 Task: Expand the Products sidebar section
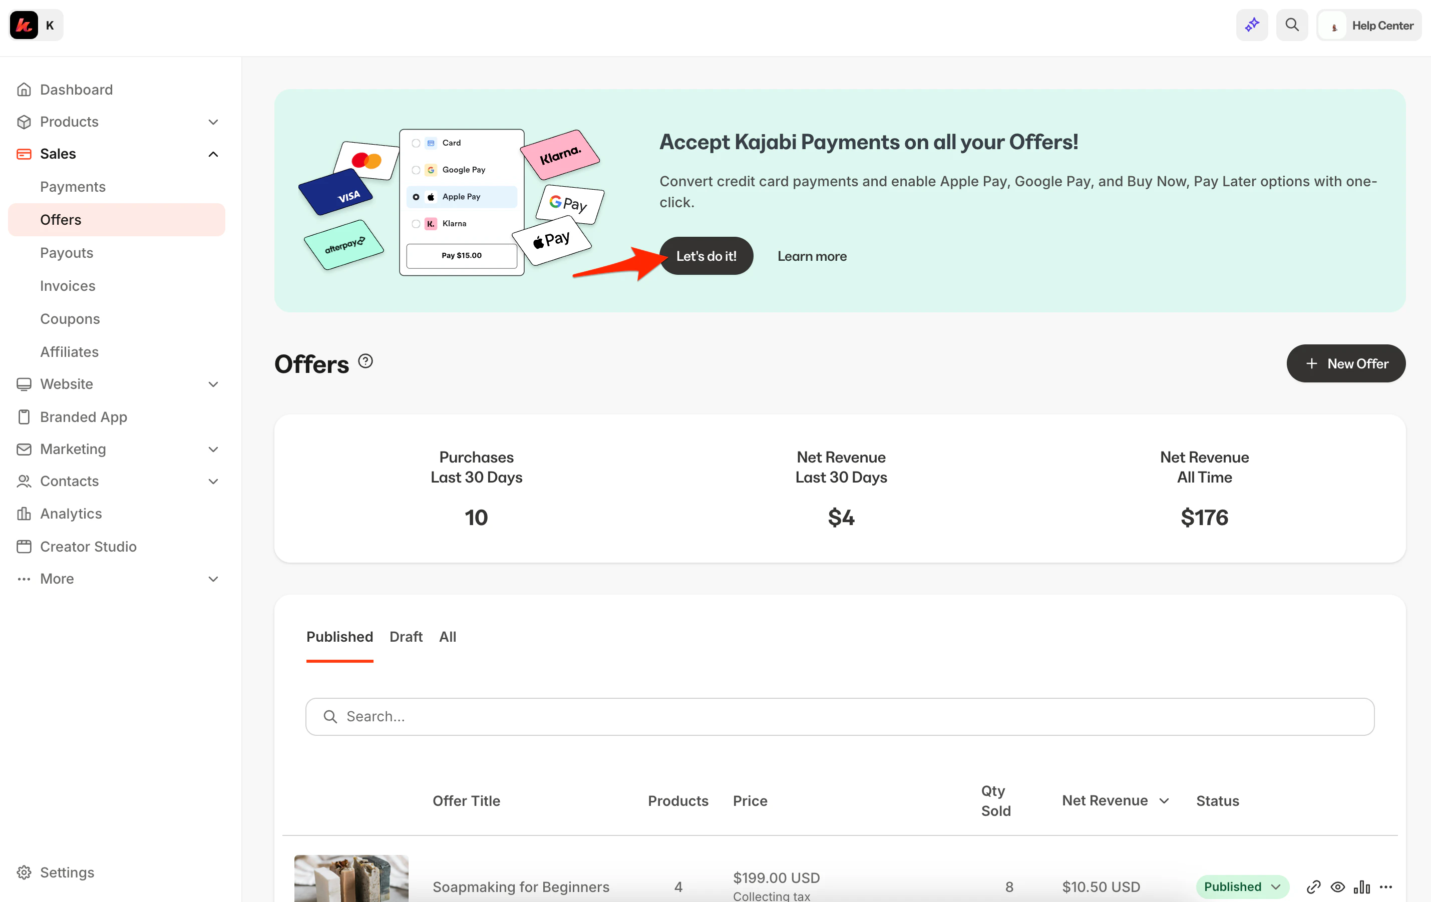coord(213,122)
